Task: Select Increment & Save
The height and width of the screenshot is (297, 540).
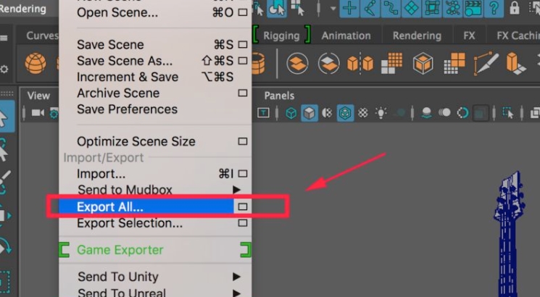Action: pyautogui.click(x=128, y=77)
